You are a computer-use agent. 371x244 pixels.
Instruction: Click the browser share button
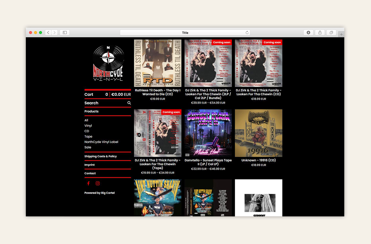[x=320, y=33]
